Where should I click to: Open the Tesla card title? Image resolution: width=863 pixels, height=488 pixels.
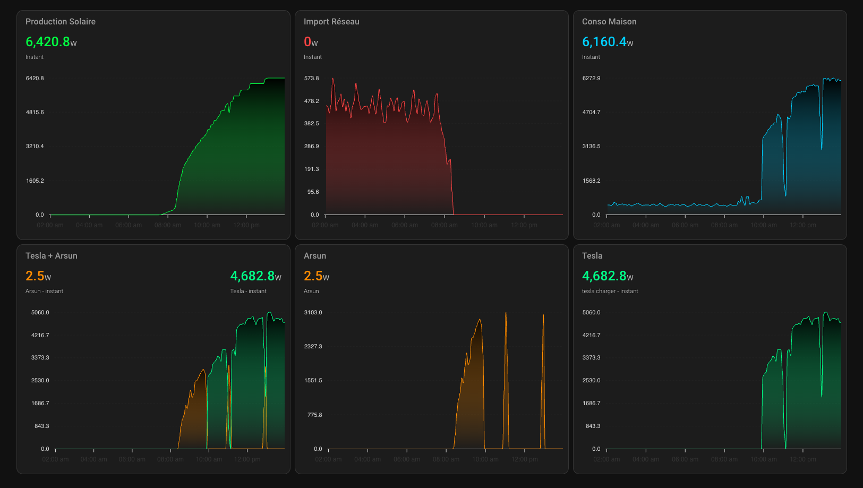(x=592, y=256)
